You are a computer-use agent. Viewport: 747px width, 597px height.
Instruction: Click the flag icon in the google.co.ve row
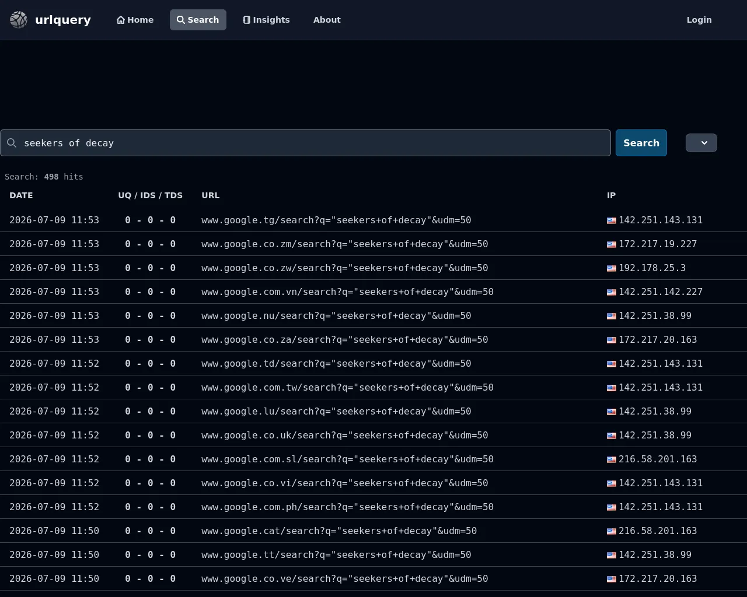pos(612,579)
